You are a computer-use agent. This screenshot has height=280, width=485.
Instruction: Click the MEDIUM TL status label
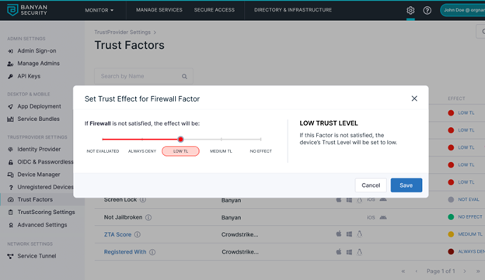[x=470, y=234]
